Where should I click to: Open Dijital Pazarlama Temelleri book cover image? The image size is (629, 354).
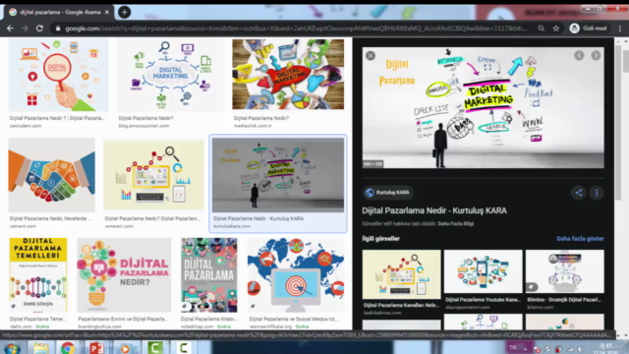(38, 275)
